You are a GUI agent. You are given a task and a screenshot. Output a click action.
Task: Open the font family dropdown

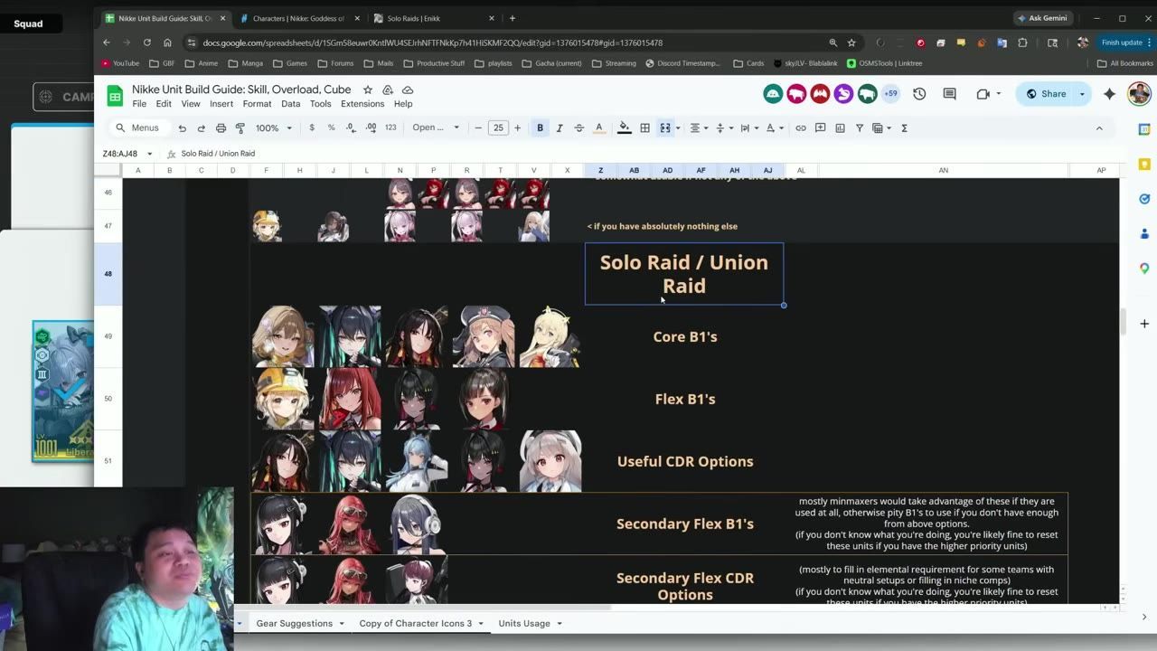[x=436, y=128]
